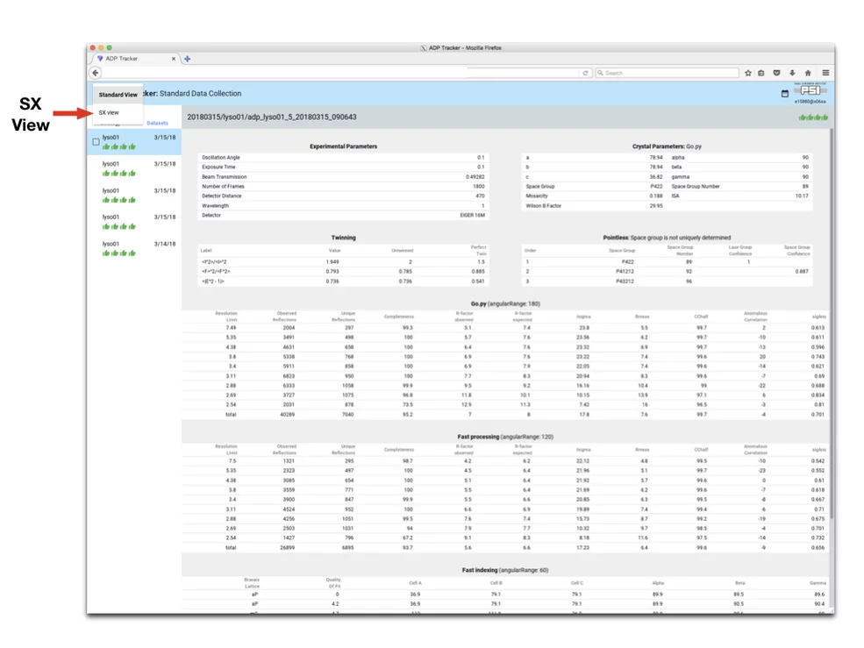Click the Laue Group Confidence column header
Image resolution: width=864 pixels, height=648 pixels.
(x=740, y=251)
